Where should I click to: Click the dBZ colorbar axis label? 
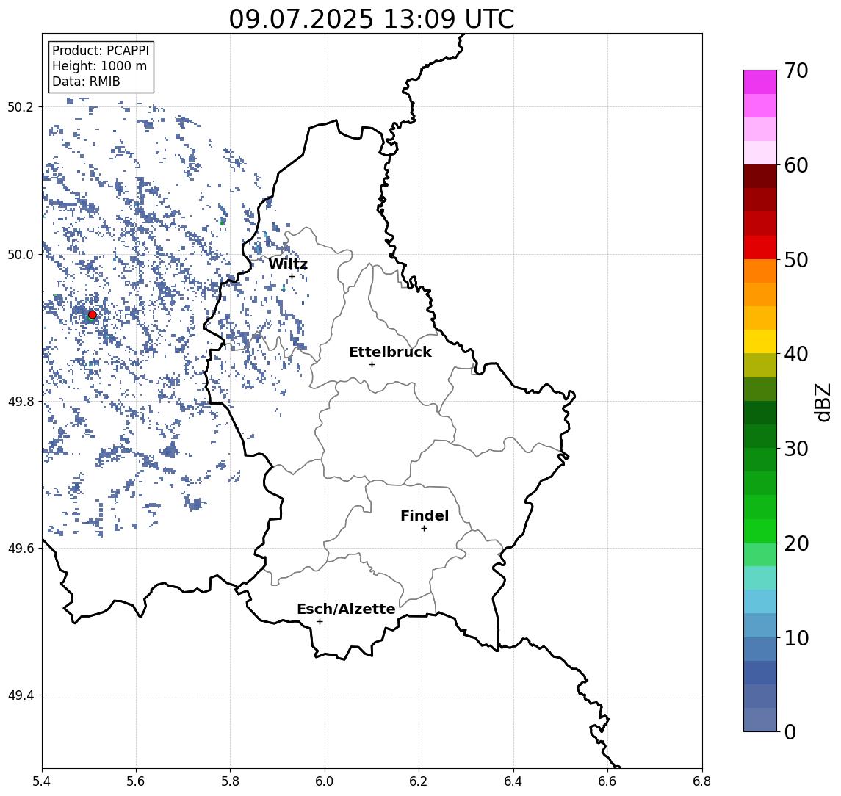823,402
